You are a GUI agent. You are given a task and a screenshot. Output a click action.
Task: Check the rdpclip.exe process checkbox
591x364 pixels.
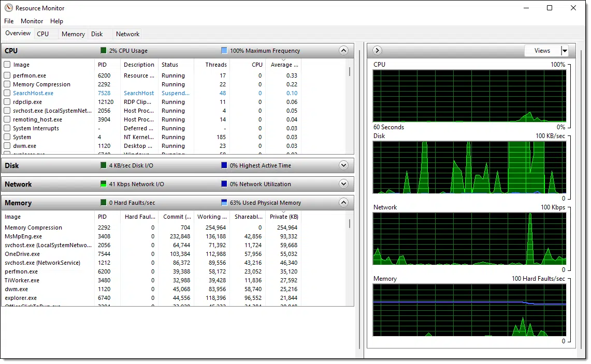click(7, 102)
